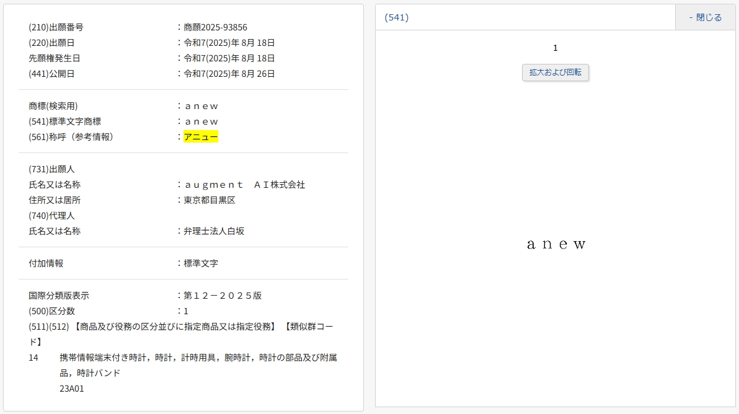The height and width of the screenshot is (414, 739).
Task: Click the (500)区分数 value 1
Action: point(186,311)
